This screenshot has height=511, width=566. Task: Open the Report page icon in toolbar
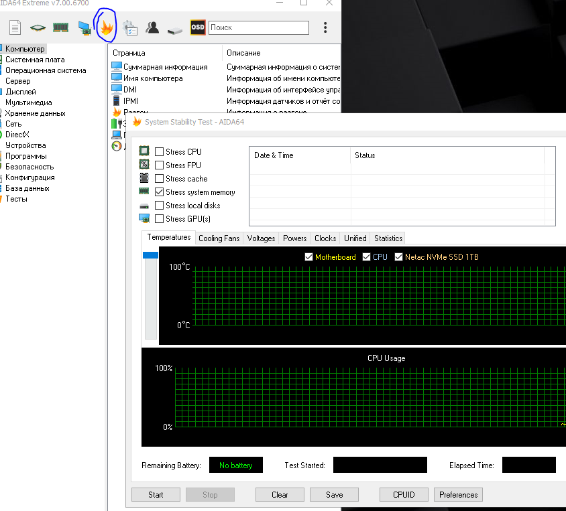tap(15, 27)
